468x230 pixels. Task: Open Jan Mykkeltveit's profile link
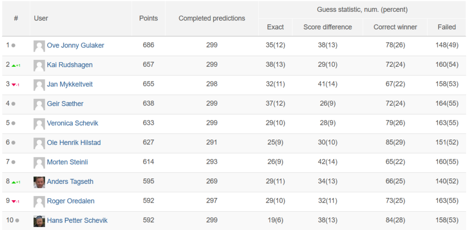pyautogui.click(x=70, y=84)
